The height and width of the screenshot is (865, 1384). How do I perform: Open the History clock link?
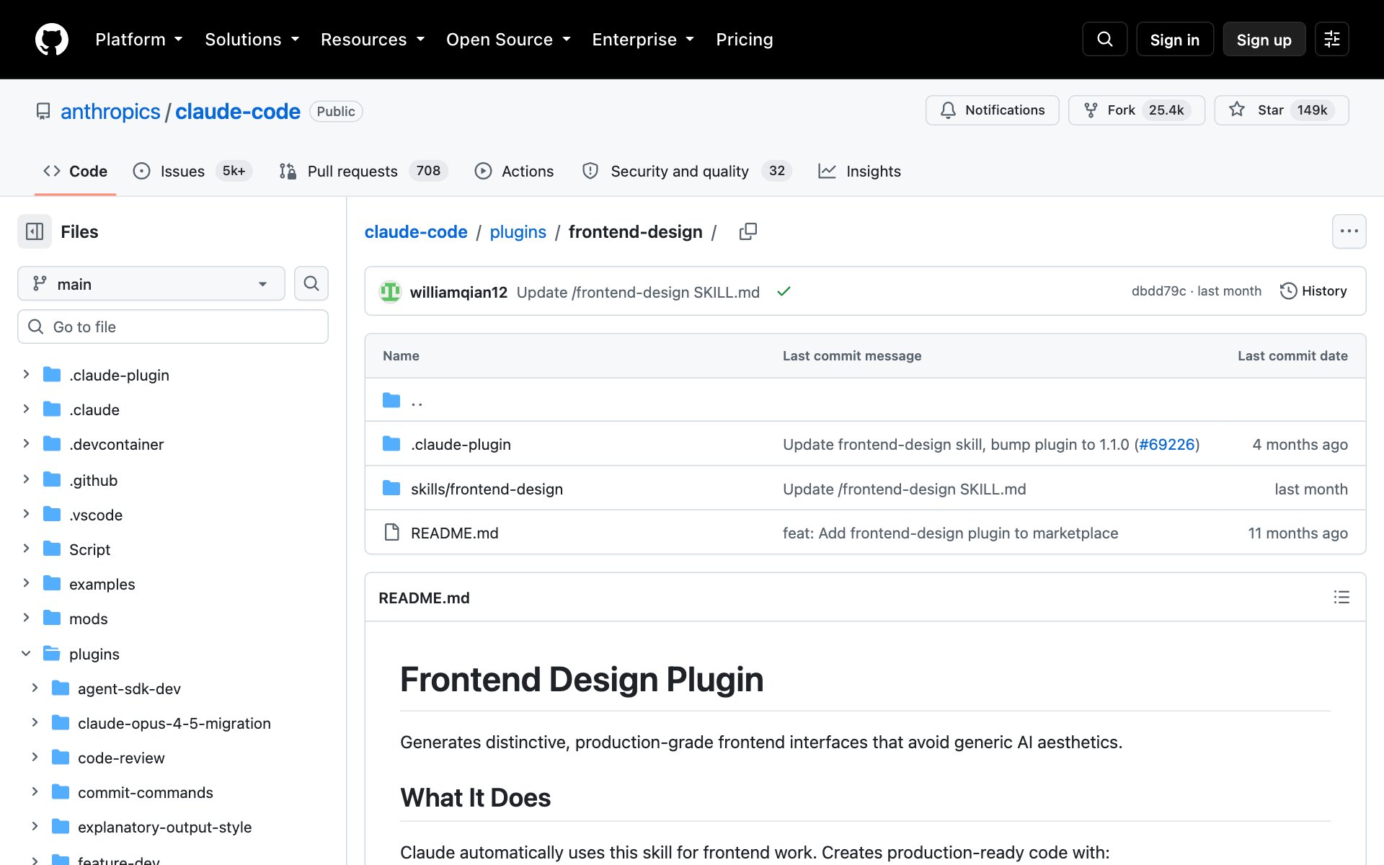click(1313, 290)
